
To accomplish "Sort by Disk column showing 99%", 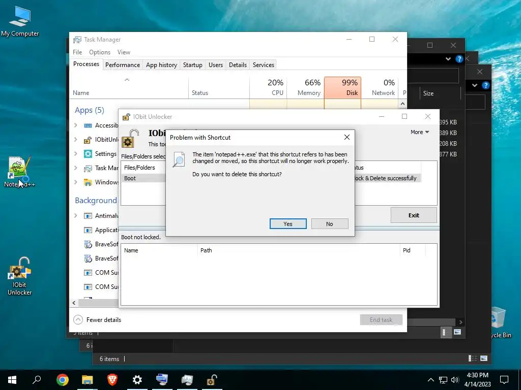I will pyautogui.click(x=342, y=87).
